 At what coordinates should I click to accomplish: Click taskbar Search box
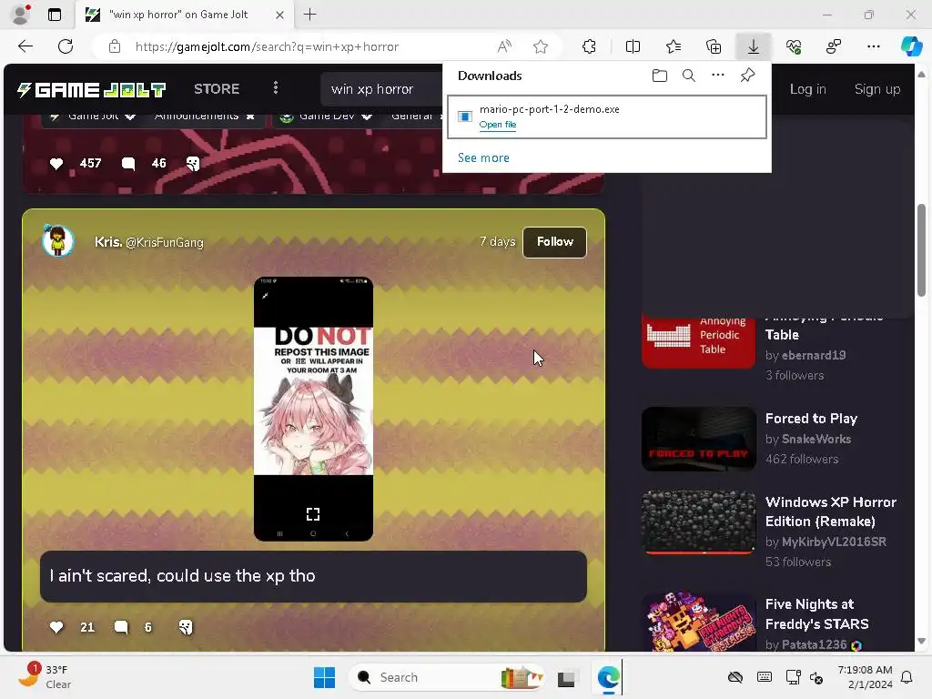pos(446,677)
